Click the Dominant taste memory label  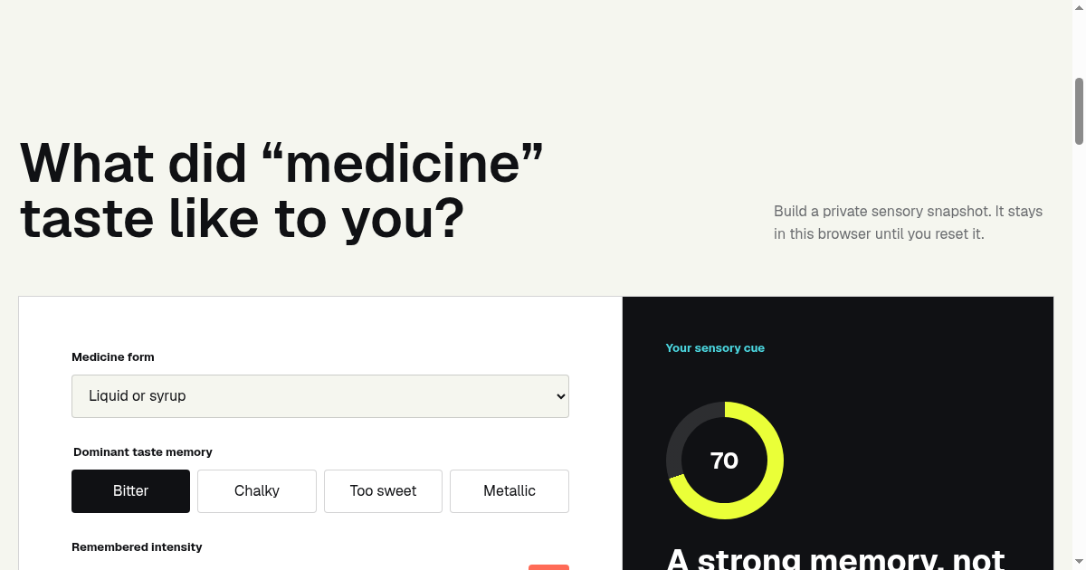143,452
